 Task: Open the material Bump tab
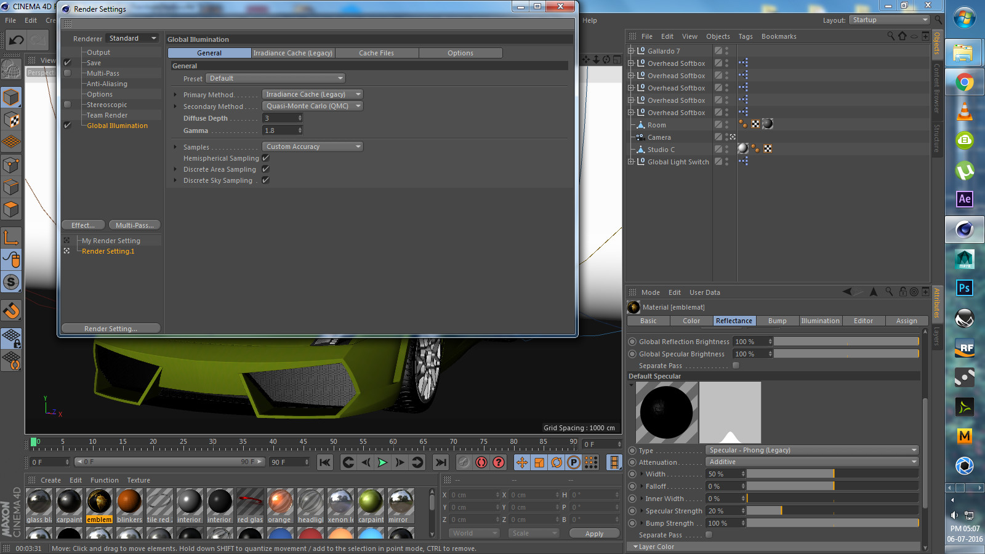pos(778,321)
